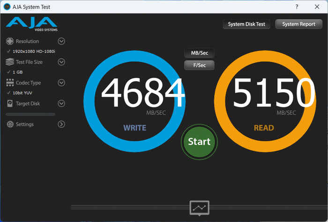The image size is (328, 222).
Task: Select the 10bit YUV codec entry
Action: 22,93
